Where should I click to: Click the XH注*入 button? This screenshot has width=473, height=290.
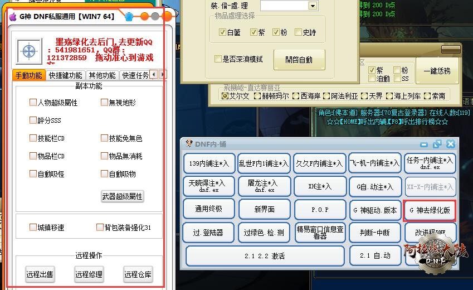click(320, 186)
